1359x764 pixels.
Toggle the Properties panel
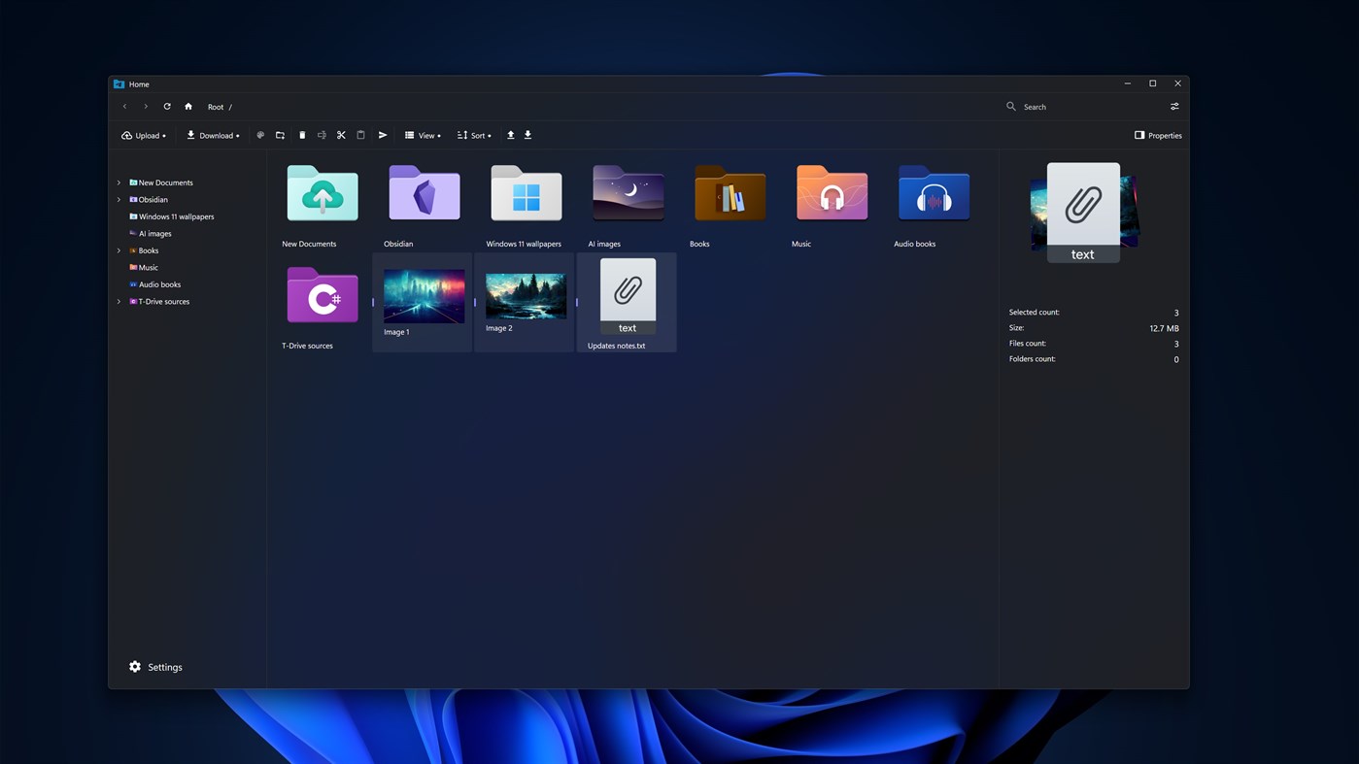[x=1158, y=135]
